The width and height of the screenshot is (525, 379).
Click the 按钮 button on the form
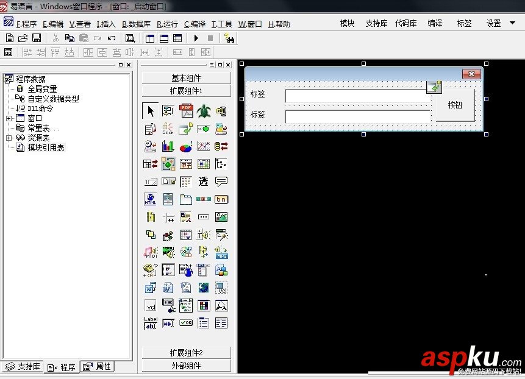(455, 105)
